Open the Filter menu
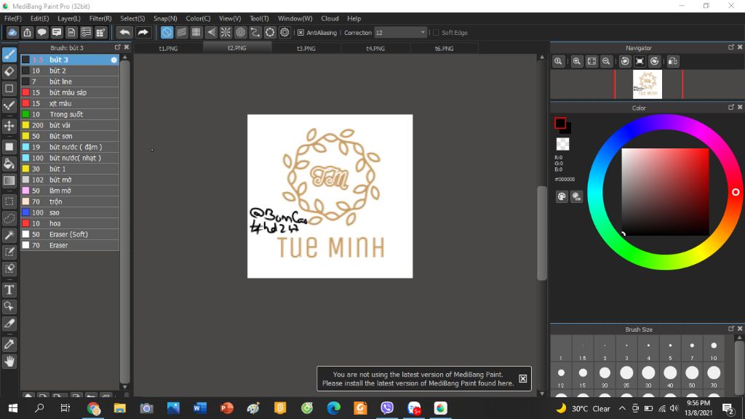The width and height of the screenshot is (745, 419). (x=100, y=18)
